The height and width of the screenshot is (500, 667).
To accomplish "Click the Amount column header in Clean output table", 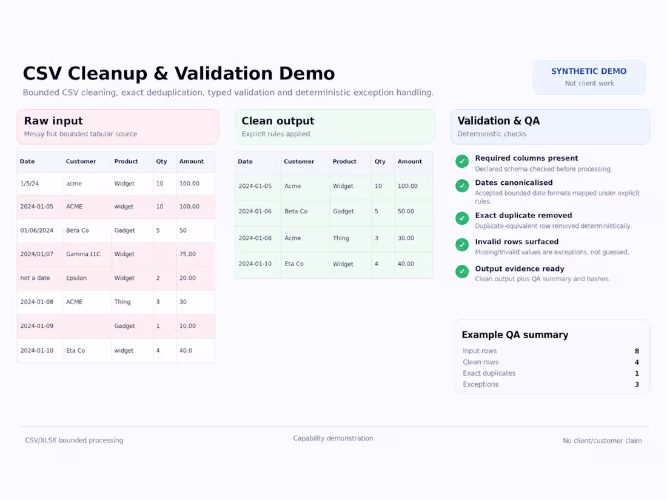I will pos(410,162).
